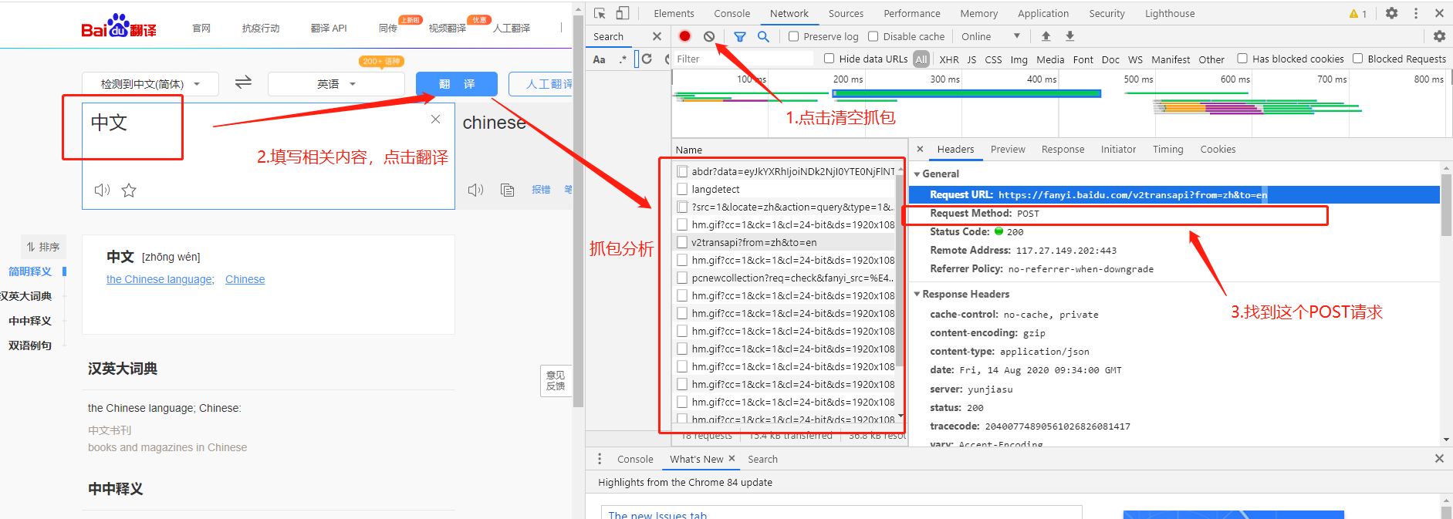Viewport: 1453px width, 519px height.
Task: Open network settings gear icon
Action: coord(1439,36)
